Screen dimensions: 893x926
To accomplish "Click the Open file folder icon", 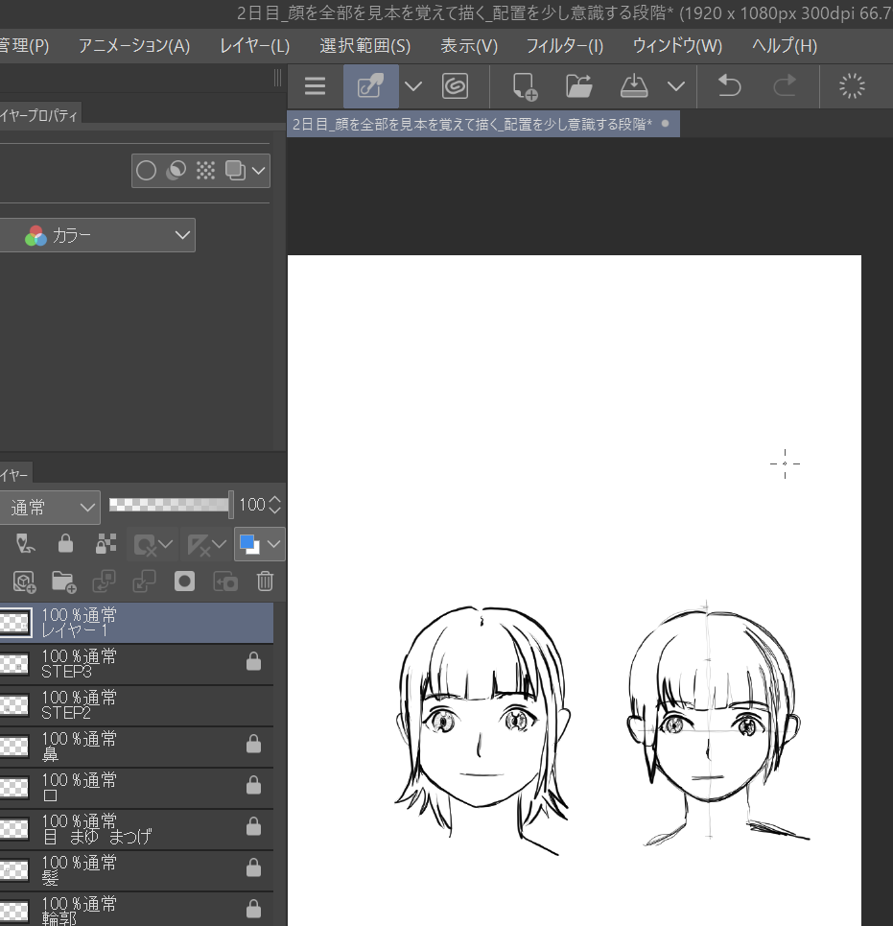I will 578,86.
